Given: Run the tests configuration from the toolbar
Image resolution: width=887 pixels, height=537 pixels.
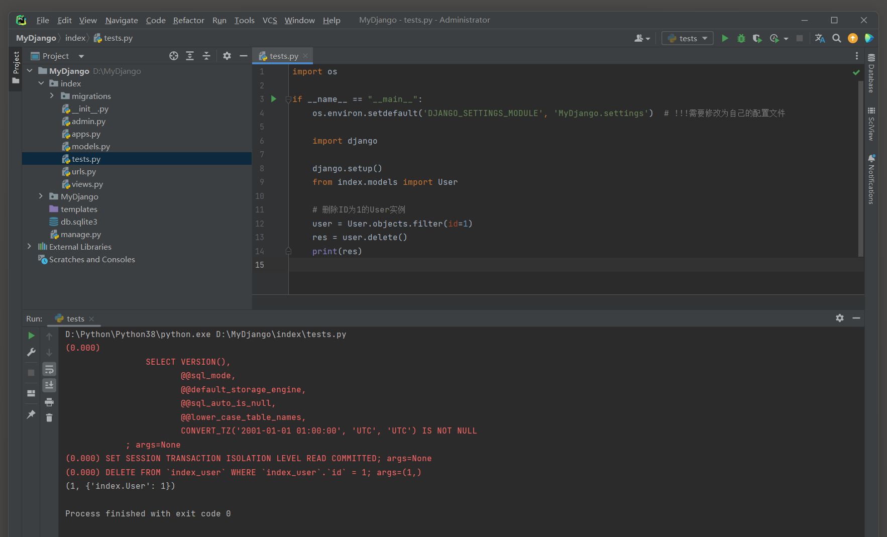Looking at the screenshot, I should click(x=725, y=38).
